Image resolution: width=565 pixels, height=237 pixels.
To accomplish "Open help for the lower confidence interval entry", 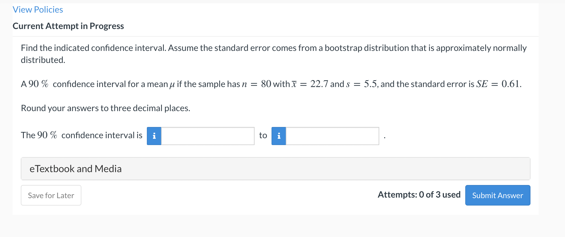I will (154, 136).
